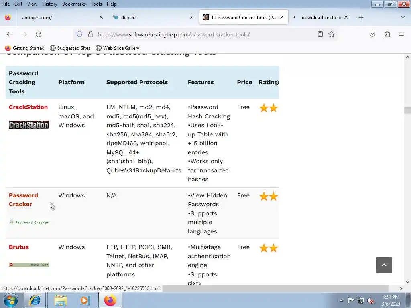Open the Brutus link
Viewport: 411px width, 308px height.
point(19,247)
